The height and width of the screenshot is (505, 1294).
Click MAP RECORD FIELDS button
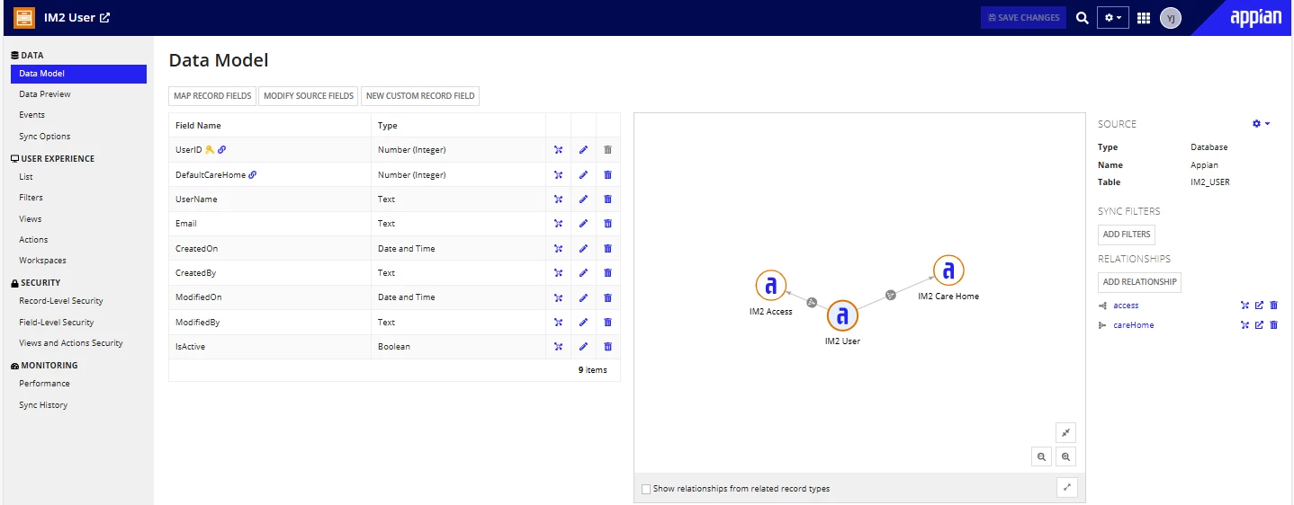pyautogui.click(x=211, y=96)
